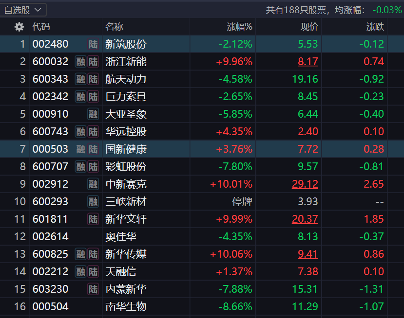The height and width of the screenshot is (318, 404).
Task: Click the 陆 badge for 601811
Action: pos(93,219)
